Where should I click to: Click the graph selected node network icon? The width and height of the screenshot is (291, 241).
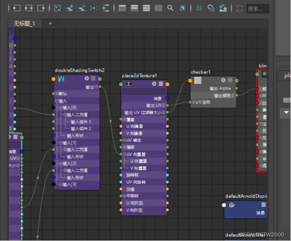coord(105,8)
